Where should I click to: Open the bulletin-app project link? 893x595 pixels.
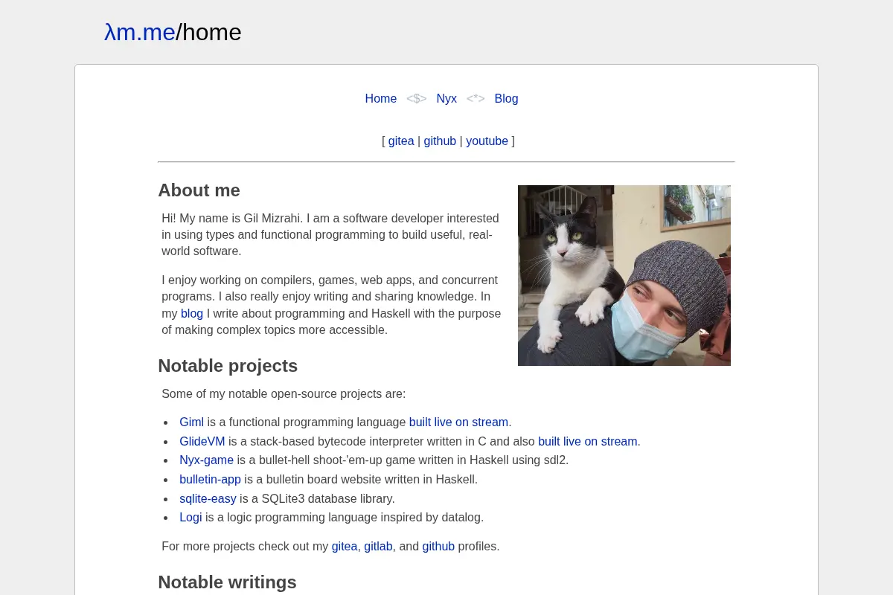210,480
